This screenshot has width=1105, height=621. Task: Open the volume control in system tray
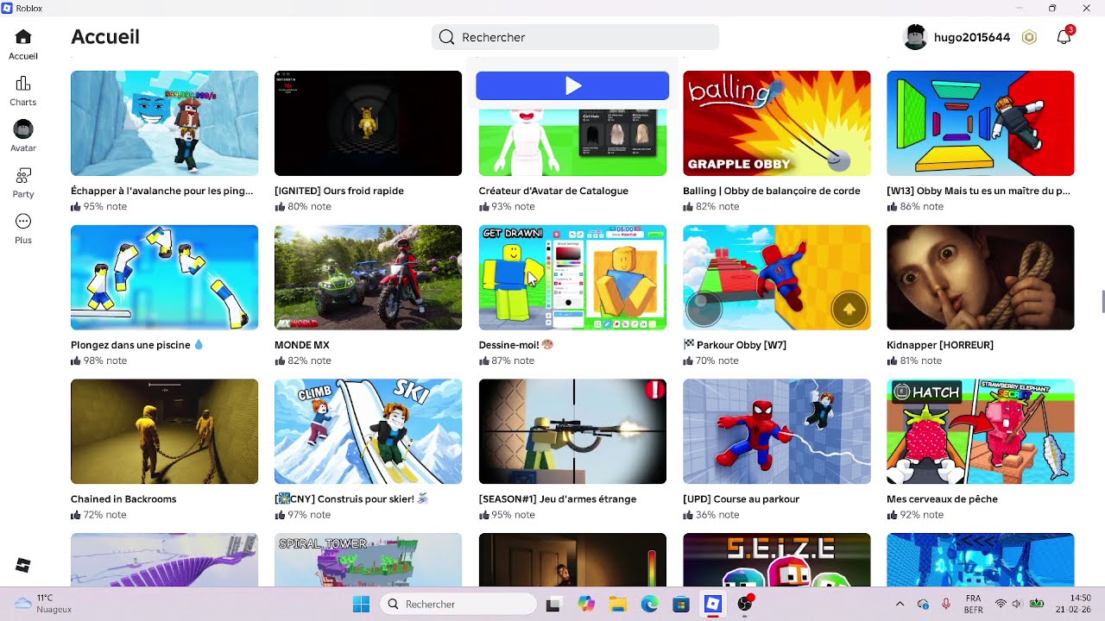(1016, 604)
